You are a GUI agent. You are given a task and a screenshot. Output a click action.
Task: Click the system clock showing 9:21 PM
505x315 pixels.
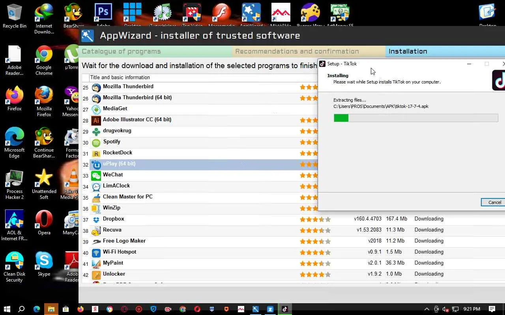472,309
